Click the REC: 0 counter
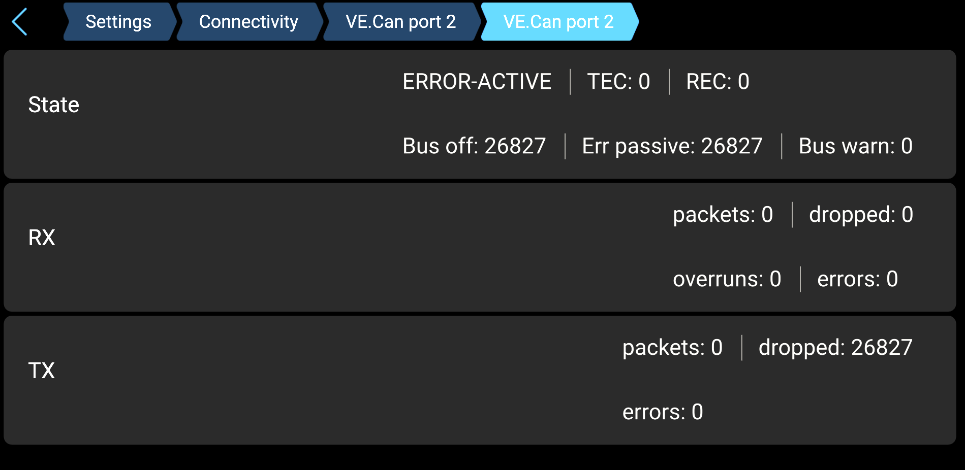 (718, 82)
